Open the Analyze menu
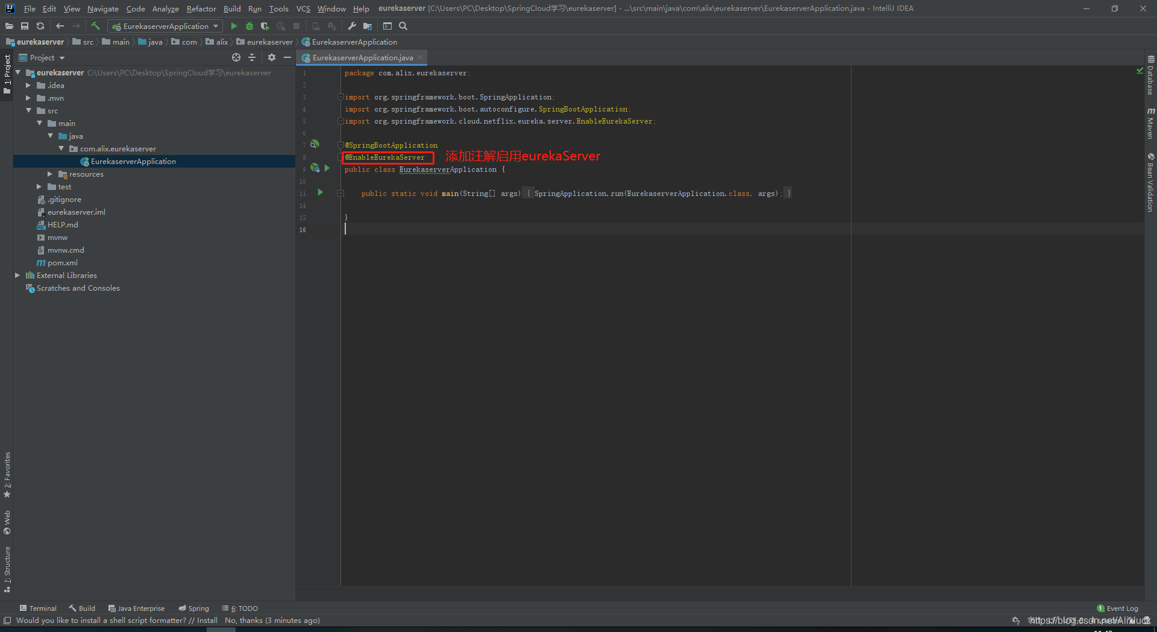 165,8
